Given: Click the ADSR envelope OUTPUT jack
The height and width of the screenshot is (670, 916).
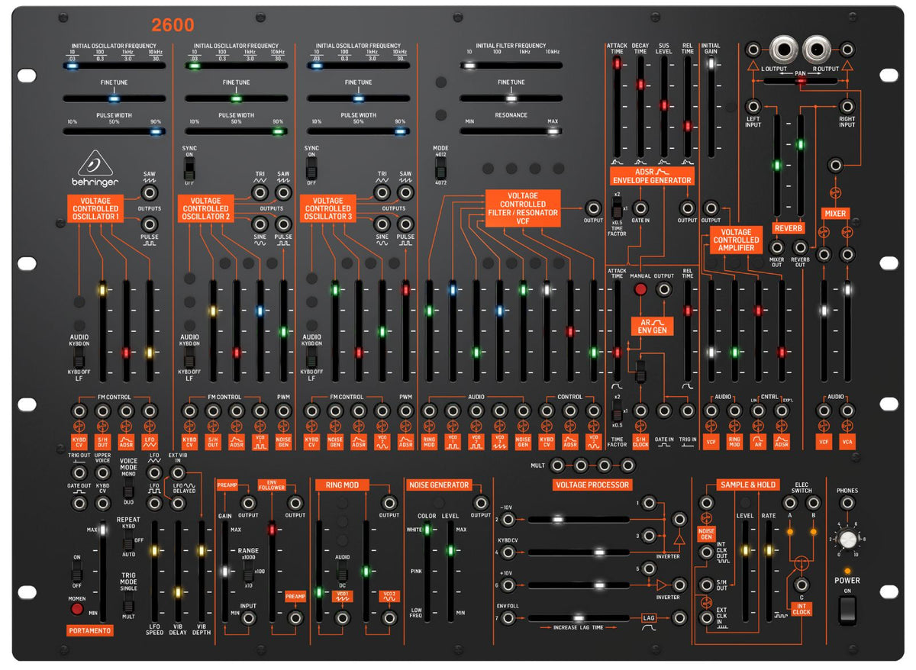Looking at the screenshot, I should (688, 208).
